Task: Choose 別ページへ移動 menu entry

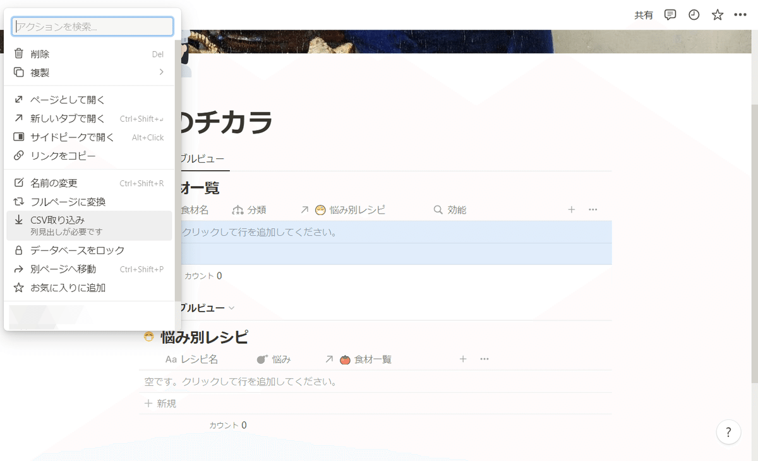Action: coord(89,269)
